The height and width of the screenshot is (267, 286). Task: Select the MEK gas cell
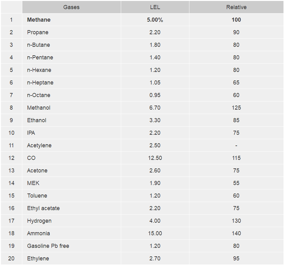coord(33,183)
